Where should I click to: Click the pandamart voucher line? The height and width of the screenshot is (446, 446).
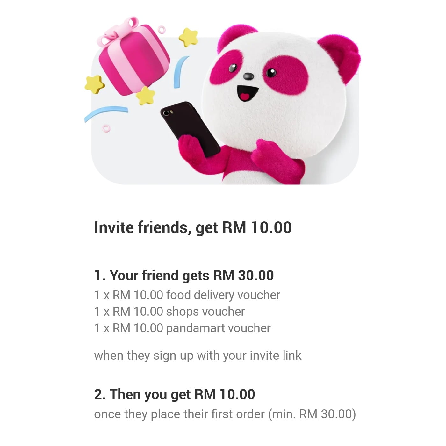pyautogui.click(x=183, y=328)
